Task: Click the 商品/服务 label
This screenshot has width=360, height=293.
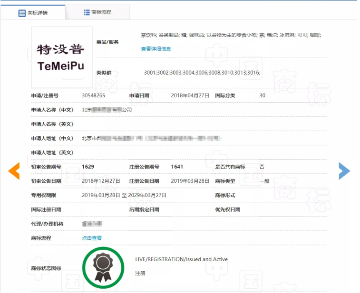Action: [107, 42]
